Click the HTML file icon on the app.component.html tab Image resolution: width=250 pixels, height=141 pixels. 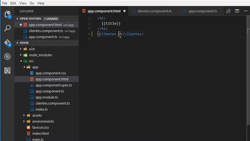[84, 11]
